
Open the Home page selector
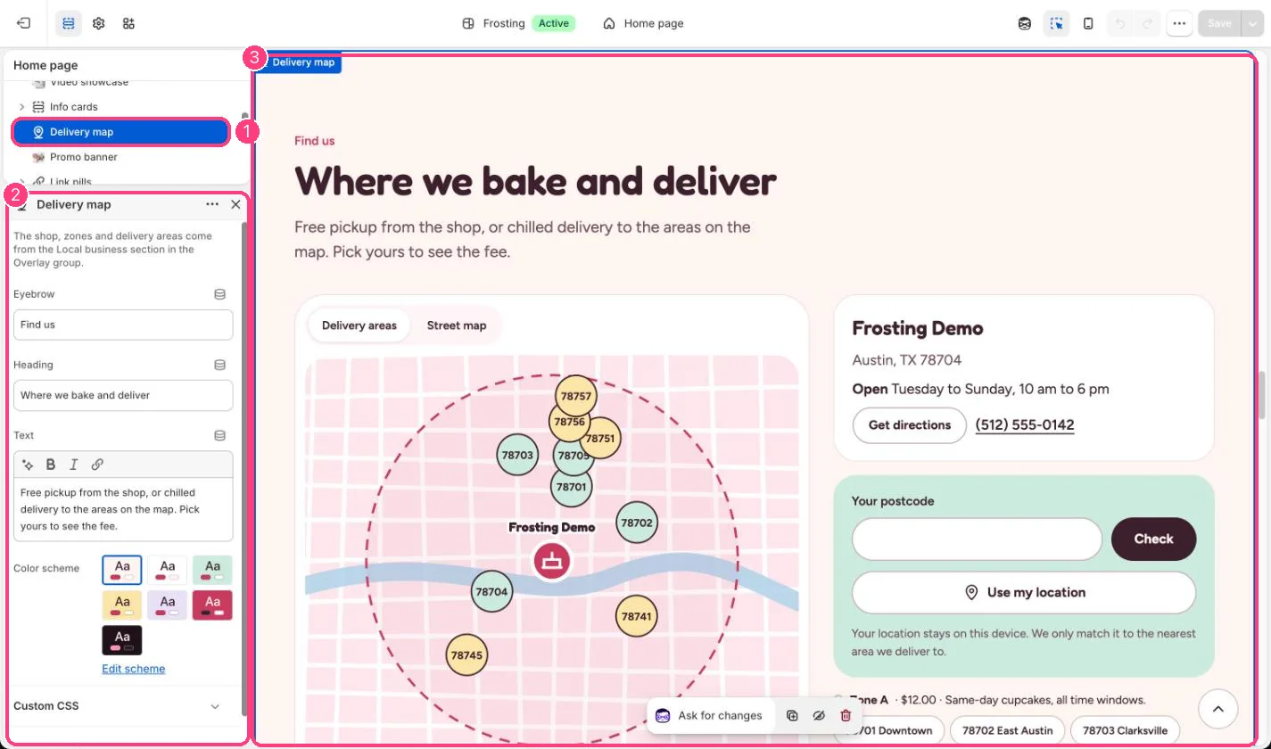(643, 23)
